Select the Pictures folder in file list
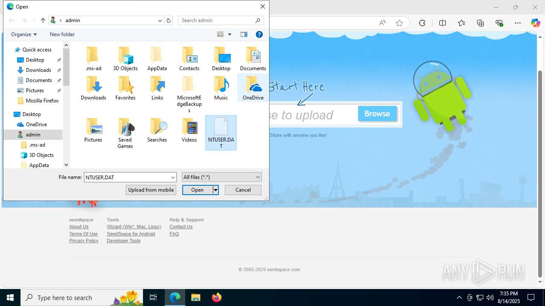Image resolution: width=545 pixels, height=306 pixels. click(x=93, y=130)
